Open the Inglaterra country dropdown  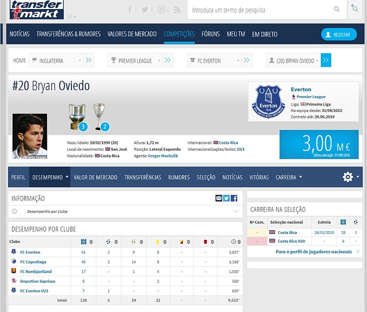(x=56, y=60)
